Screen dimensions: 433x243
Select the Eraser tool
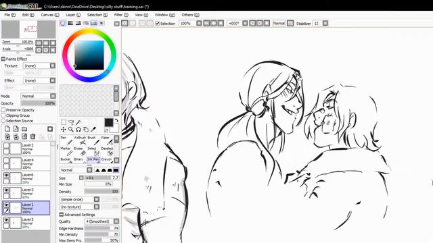[80, 151]
